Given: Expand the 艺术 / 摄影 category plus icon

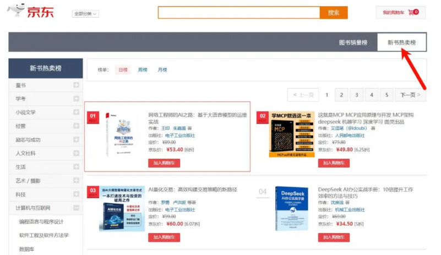Looking at the screenshot, I should pyautogui.click(x=76, y=180).
